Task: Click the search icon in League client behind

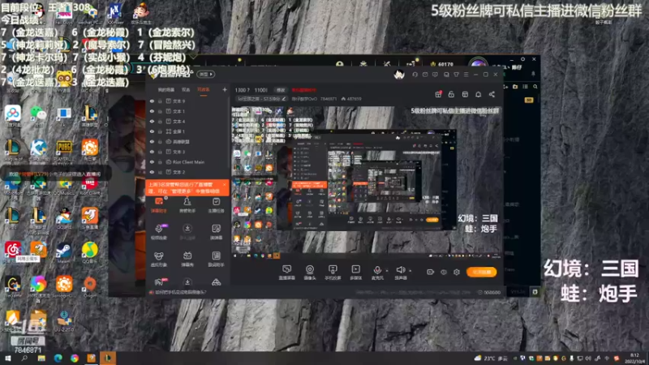Action: click(535, 87)
